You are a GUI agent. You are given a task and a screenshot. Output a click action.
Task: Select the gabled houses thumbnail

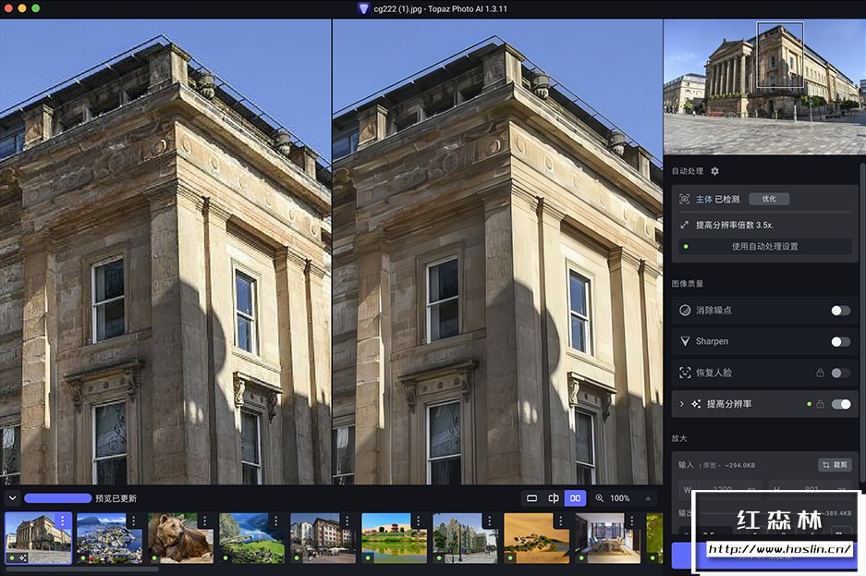pos(466,538)
